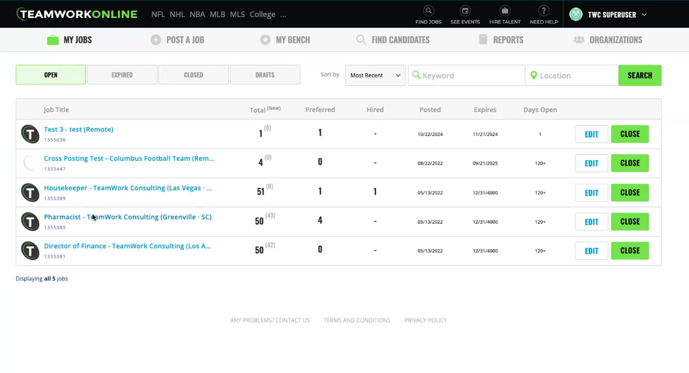Image resolution: width=689 pixels, height=373 pixels.
Task: Click the Housekeeper job logo
Action: pyautogui.click(x=30, y=193)
